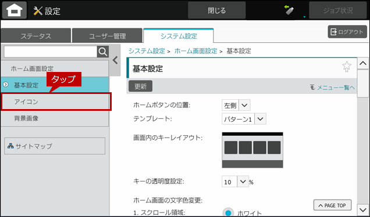Click システム設定 breadcrumb link

147,51
